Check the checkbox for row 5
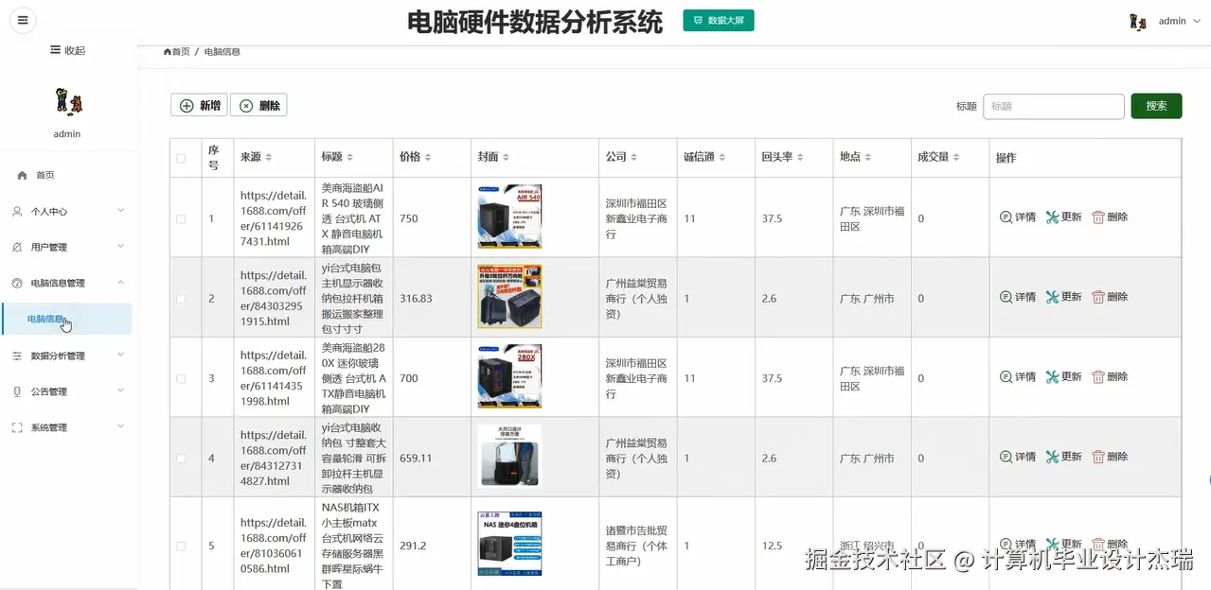This screenshot has height=590, width=1211. click(x=181, y=546)
